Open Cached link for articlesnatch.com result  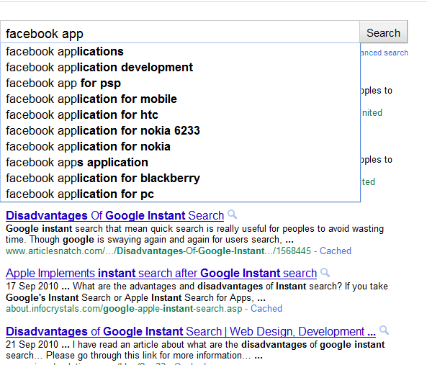click(336, 251)
